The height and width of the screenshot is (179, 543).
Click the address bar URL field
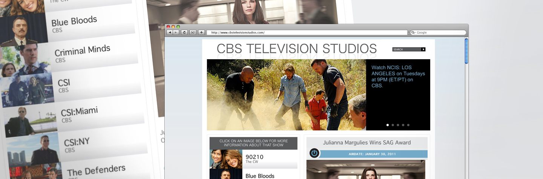coord(307,32)
